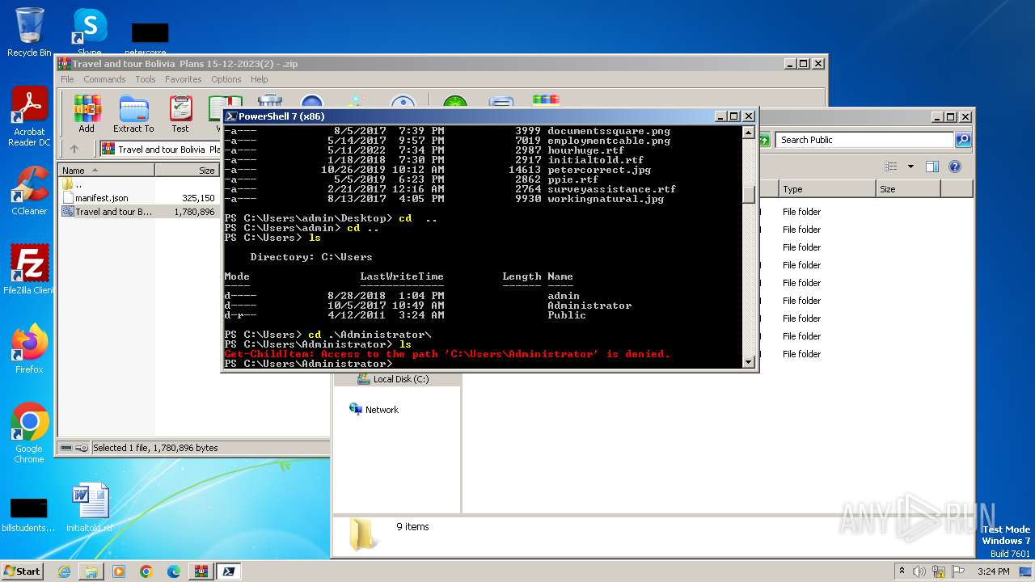Open Windows Media Player taskbar icon
This screenshot has height=582, width=1035.
(119, 571)
